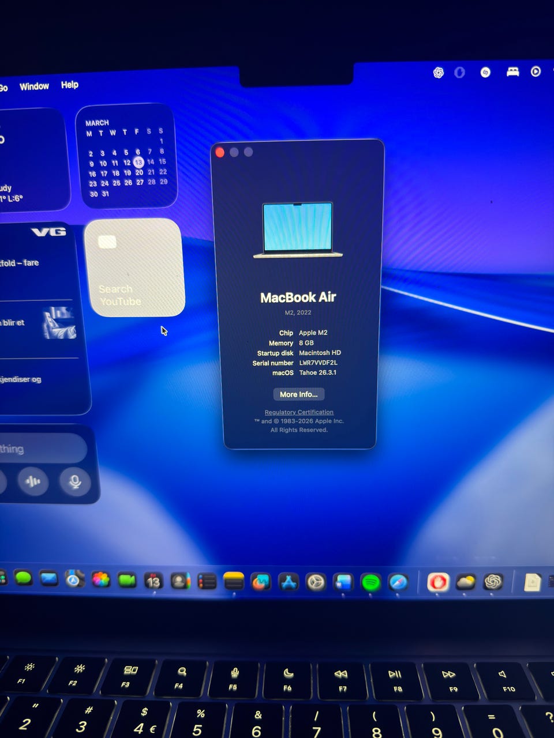
Task: Click the M2, 2022 model subtitle
Action: pos(298,312)
